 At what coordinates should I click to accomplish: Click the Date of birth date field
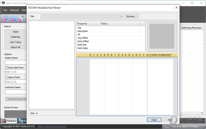pos(16,82)
